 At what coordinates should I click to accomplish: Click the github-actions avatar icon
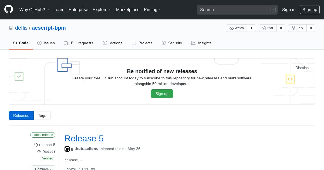(67, 149)
